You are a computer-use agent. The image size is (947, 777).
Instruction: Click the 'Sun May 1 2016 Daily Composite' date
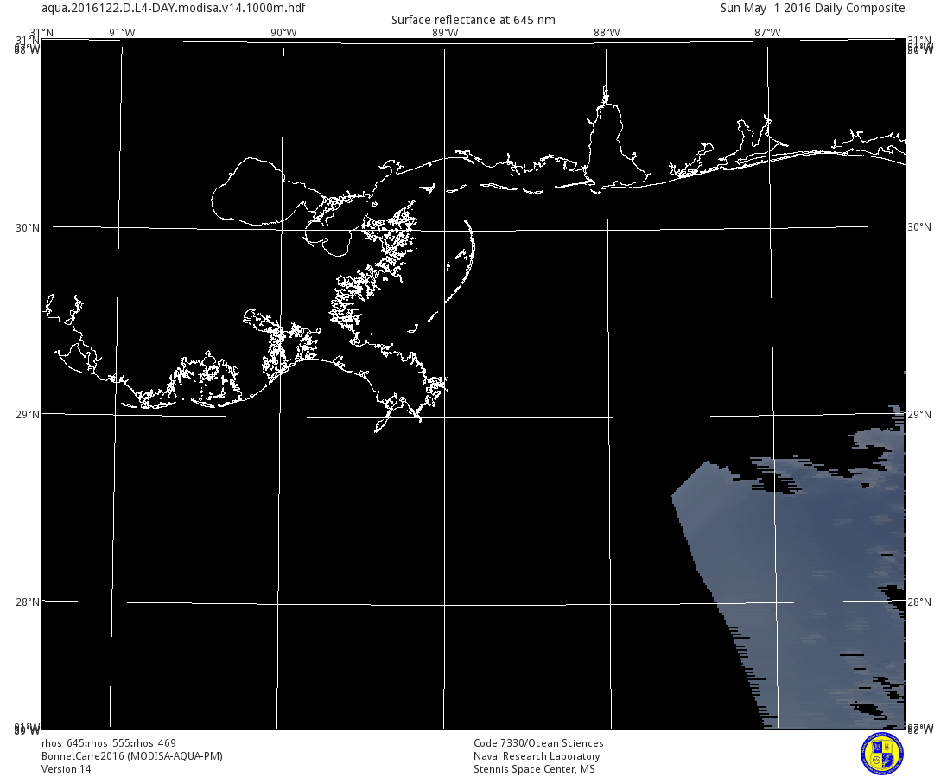coord(813,8)
